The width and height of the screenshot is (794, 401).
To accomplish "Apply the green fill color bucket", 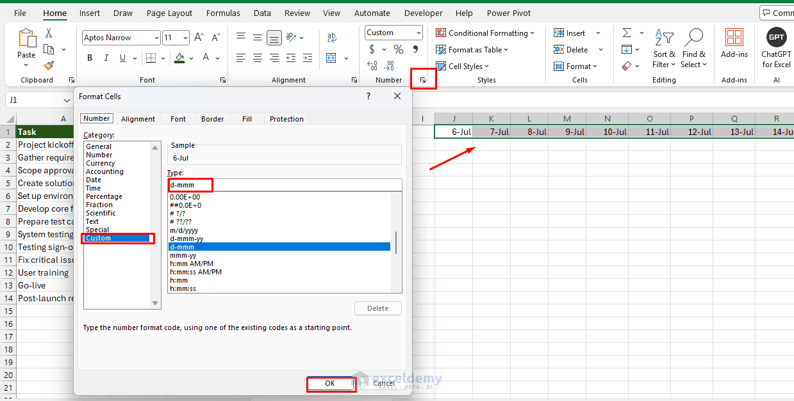I will (x=180, y=58).
